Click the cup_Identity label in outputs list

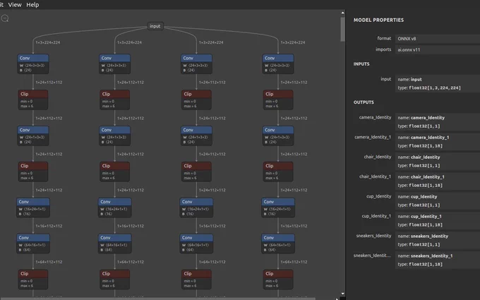378,196
